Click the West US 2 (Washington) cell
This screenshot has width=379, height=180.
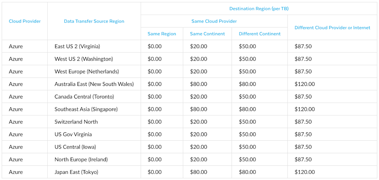coord(84,59)
